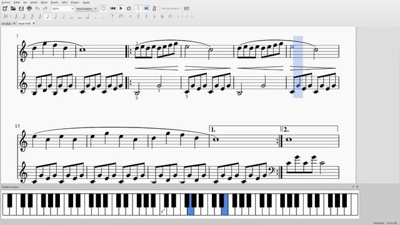
Task: Expand the note input mode arrow
Action: coord(11,16)
